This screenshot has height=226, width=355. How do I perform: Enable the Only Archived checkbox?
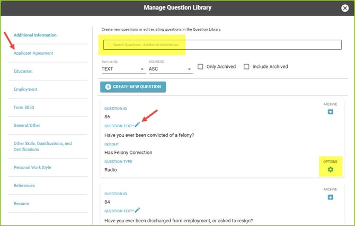(201, 67)
